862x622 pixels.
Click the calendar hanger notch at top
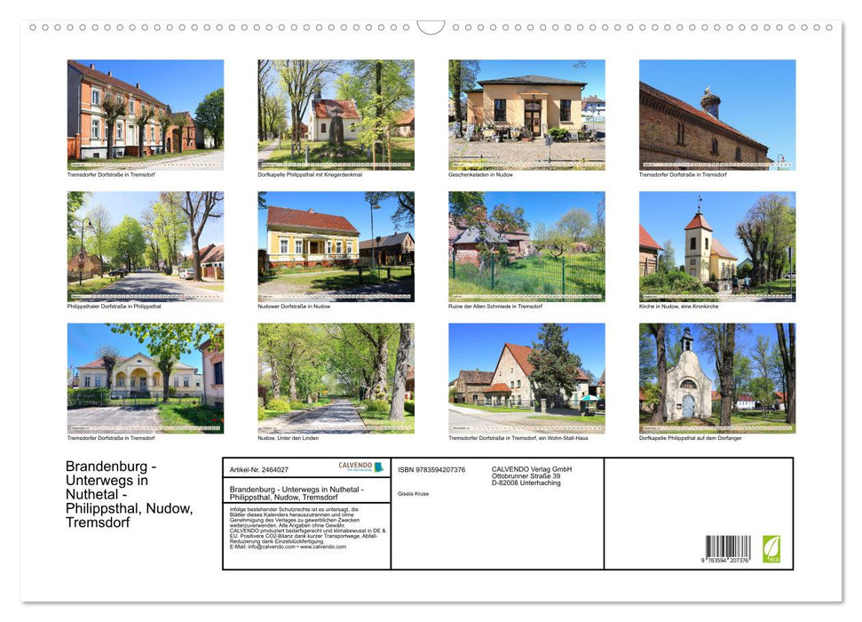tap(431, 28)
